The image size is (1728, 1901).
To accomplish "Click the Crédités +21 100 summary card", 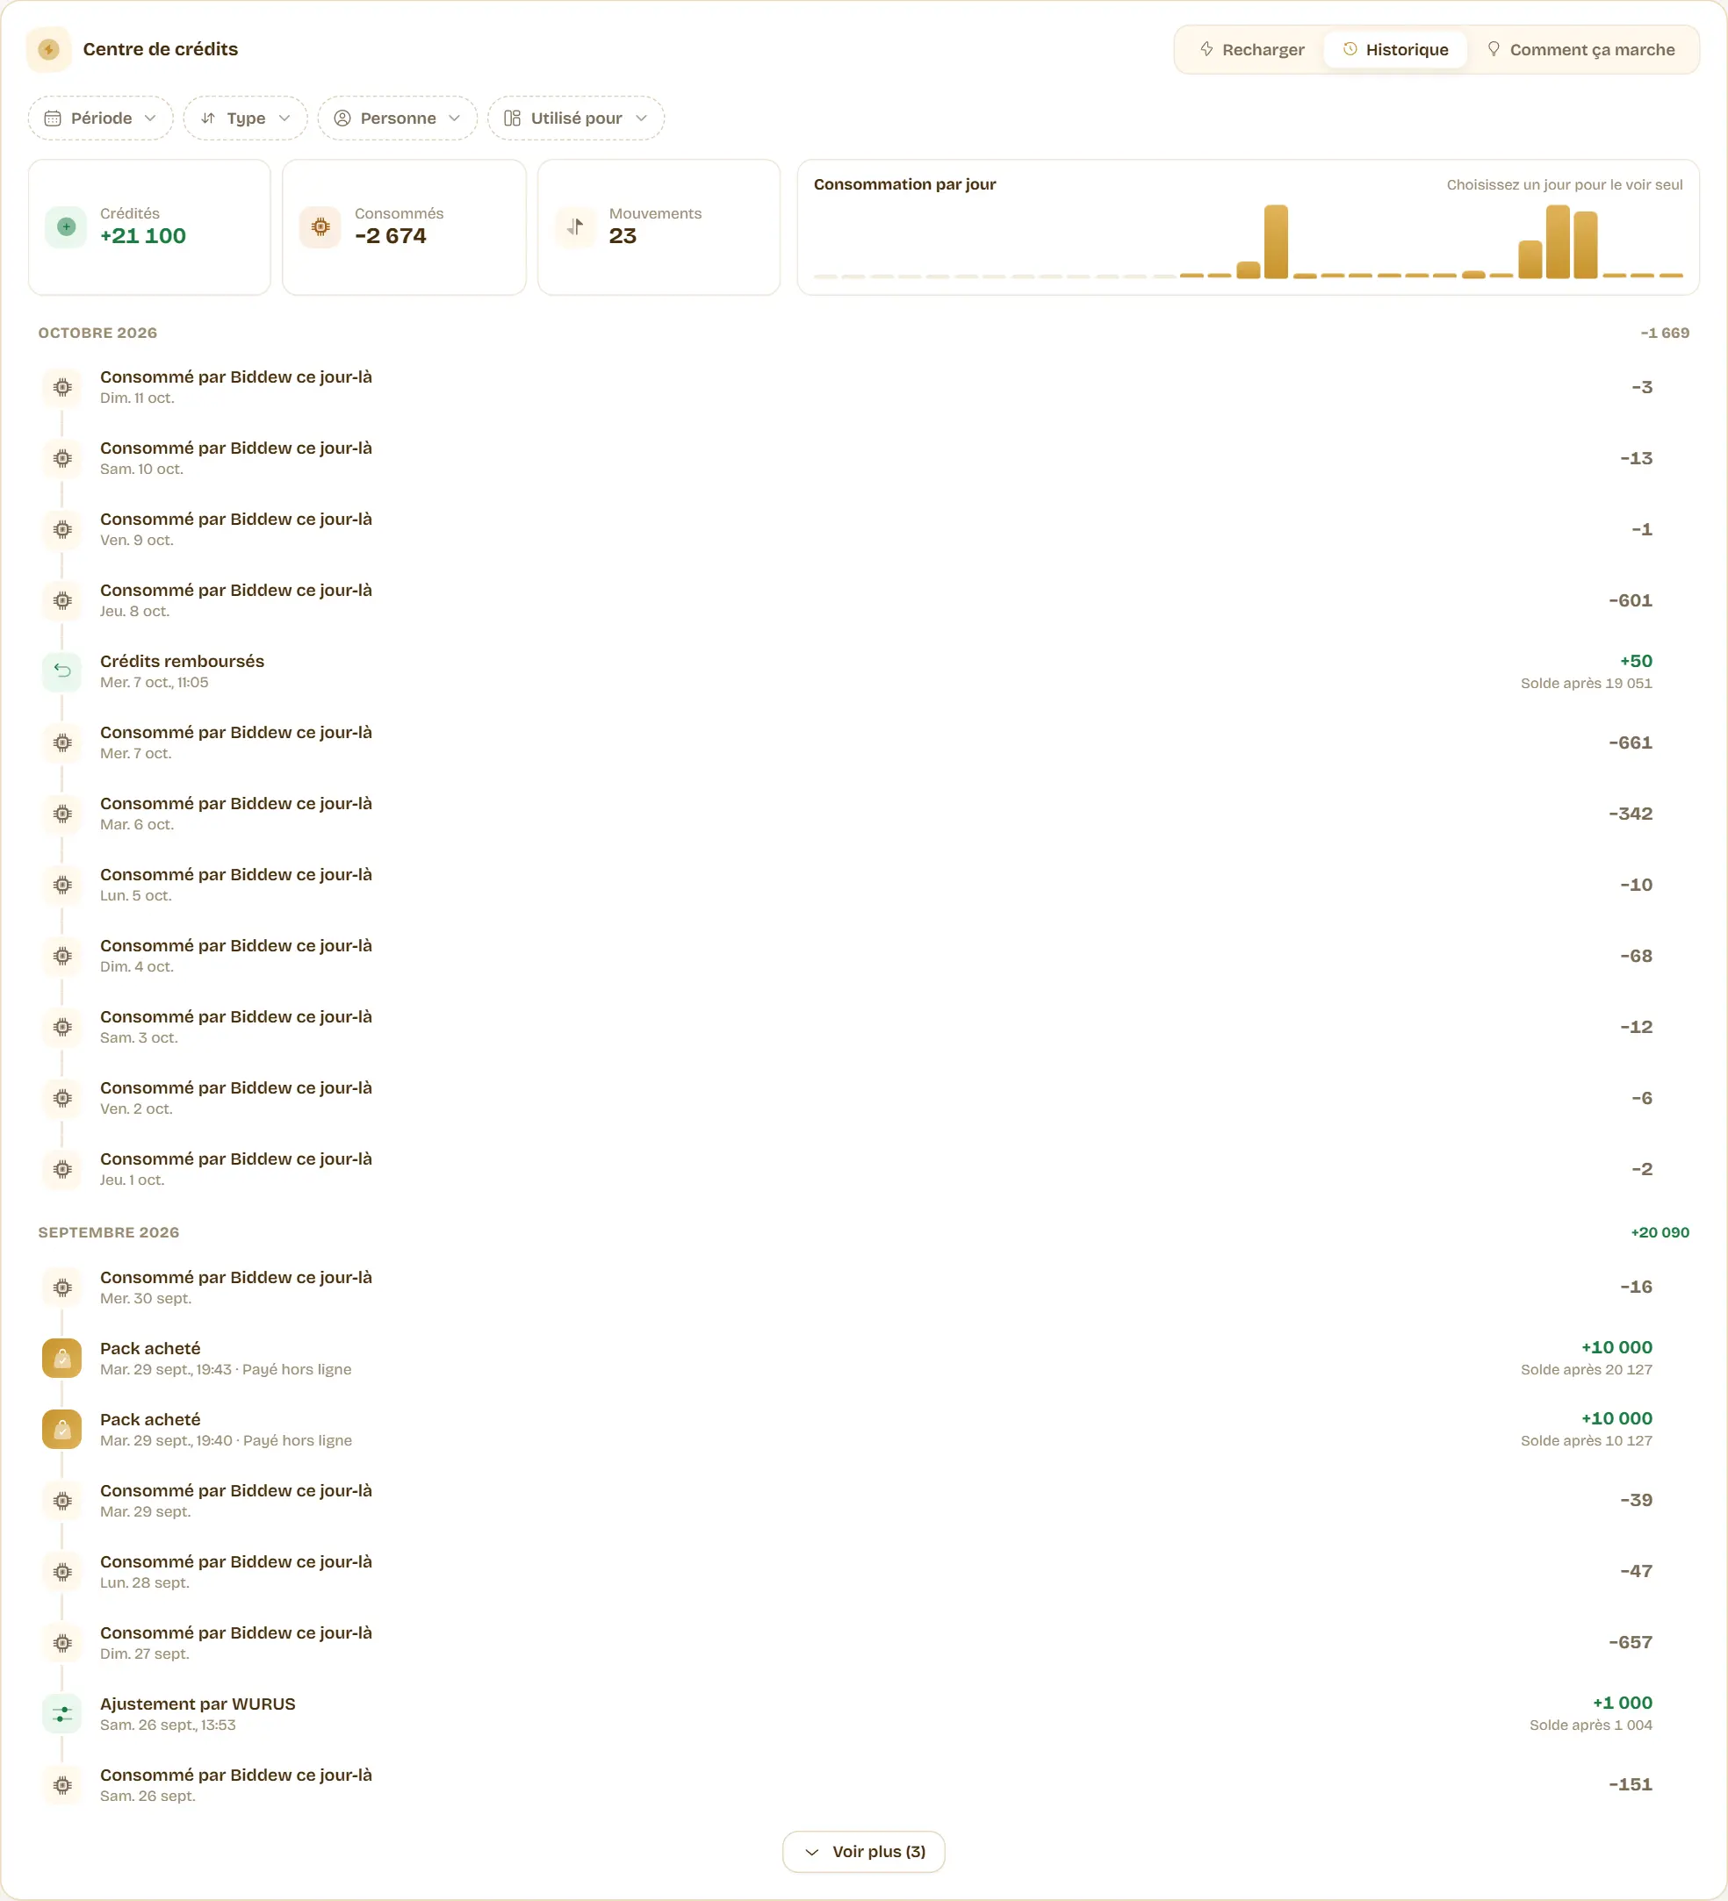I will [x=149, y=227].
